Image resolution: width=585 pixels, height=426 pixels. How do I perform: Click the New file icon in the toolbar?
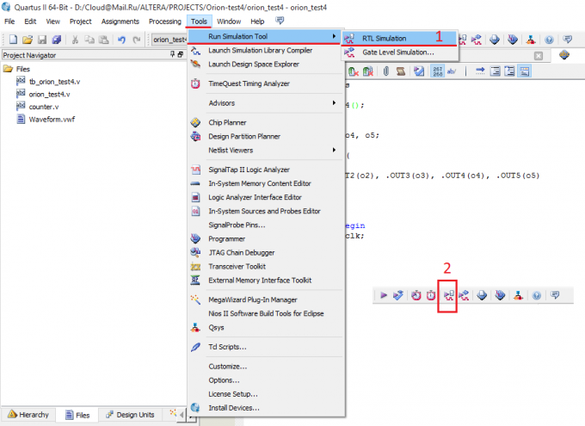tap(13, 40)
